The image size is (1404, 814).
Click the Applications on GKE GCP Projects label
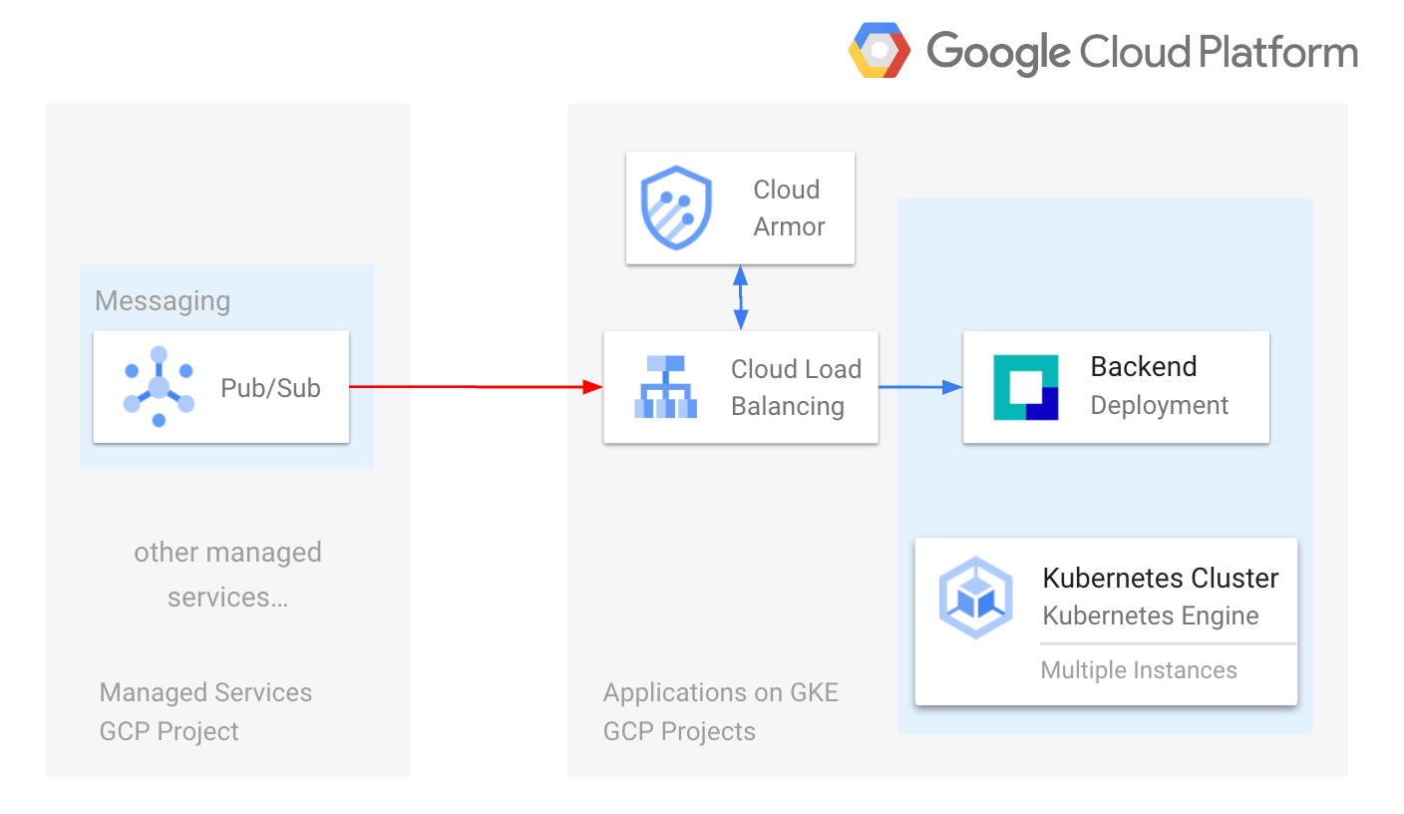pyautogui.click(x=721, y=711)
